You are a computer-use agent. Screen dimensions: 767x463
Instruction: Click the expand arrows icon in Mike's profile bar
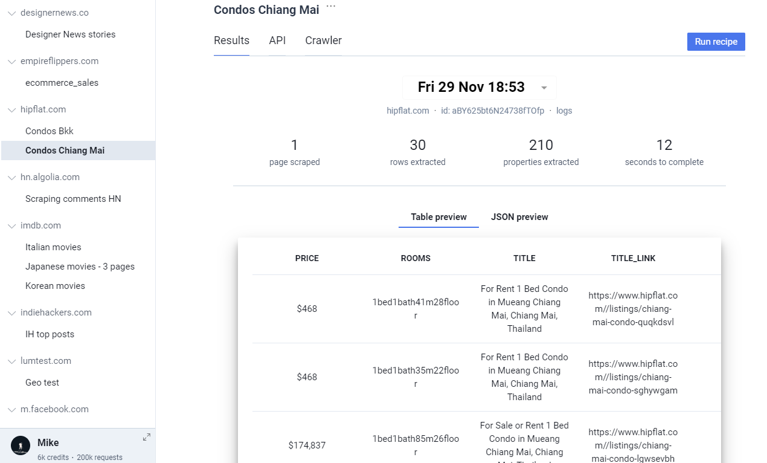pos(147,437)
